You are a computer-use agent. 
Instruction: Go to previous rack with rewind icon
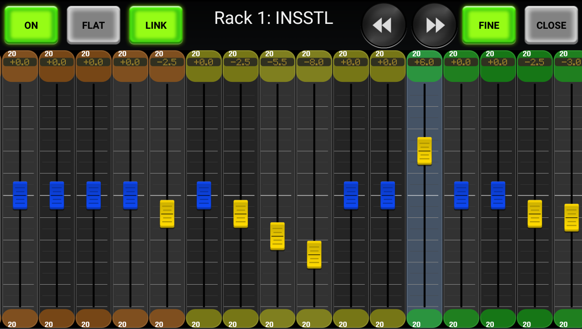pos(383,25)
